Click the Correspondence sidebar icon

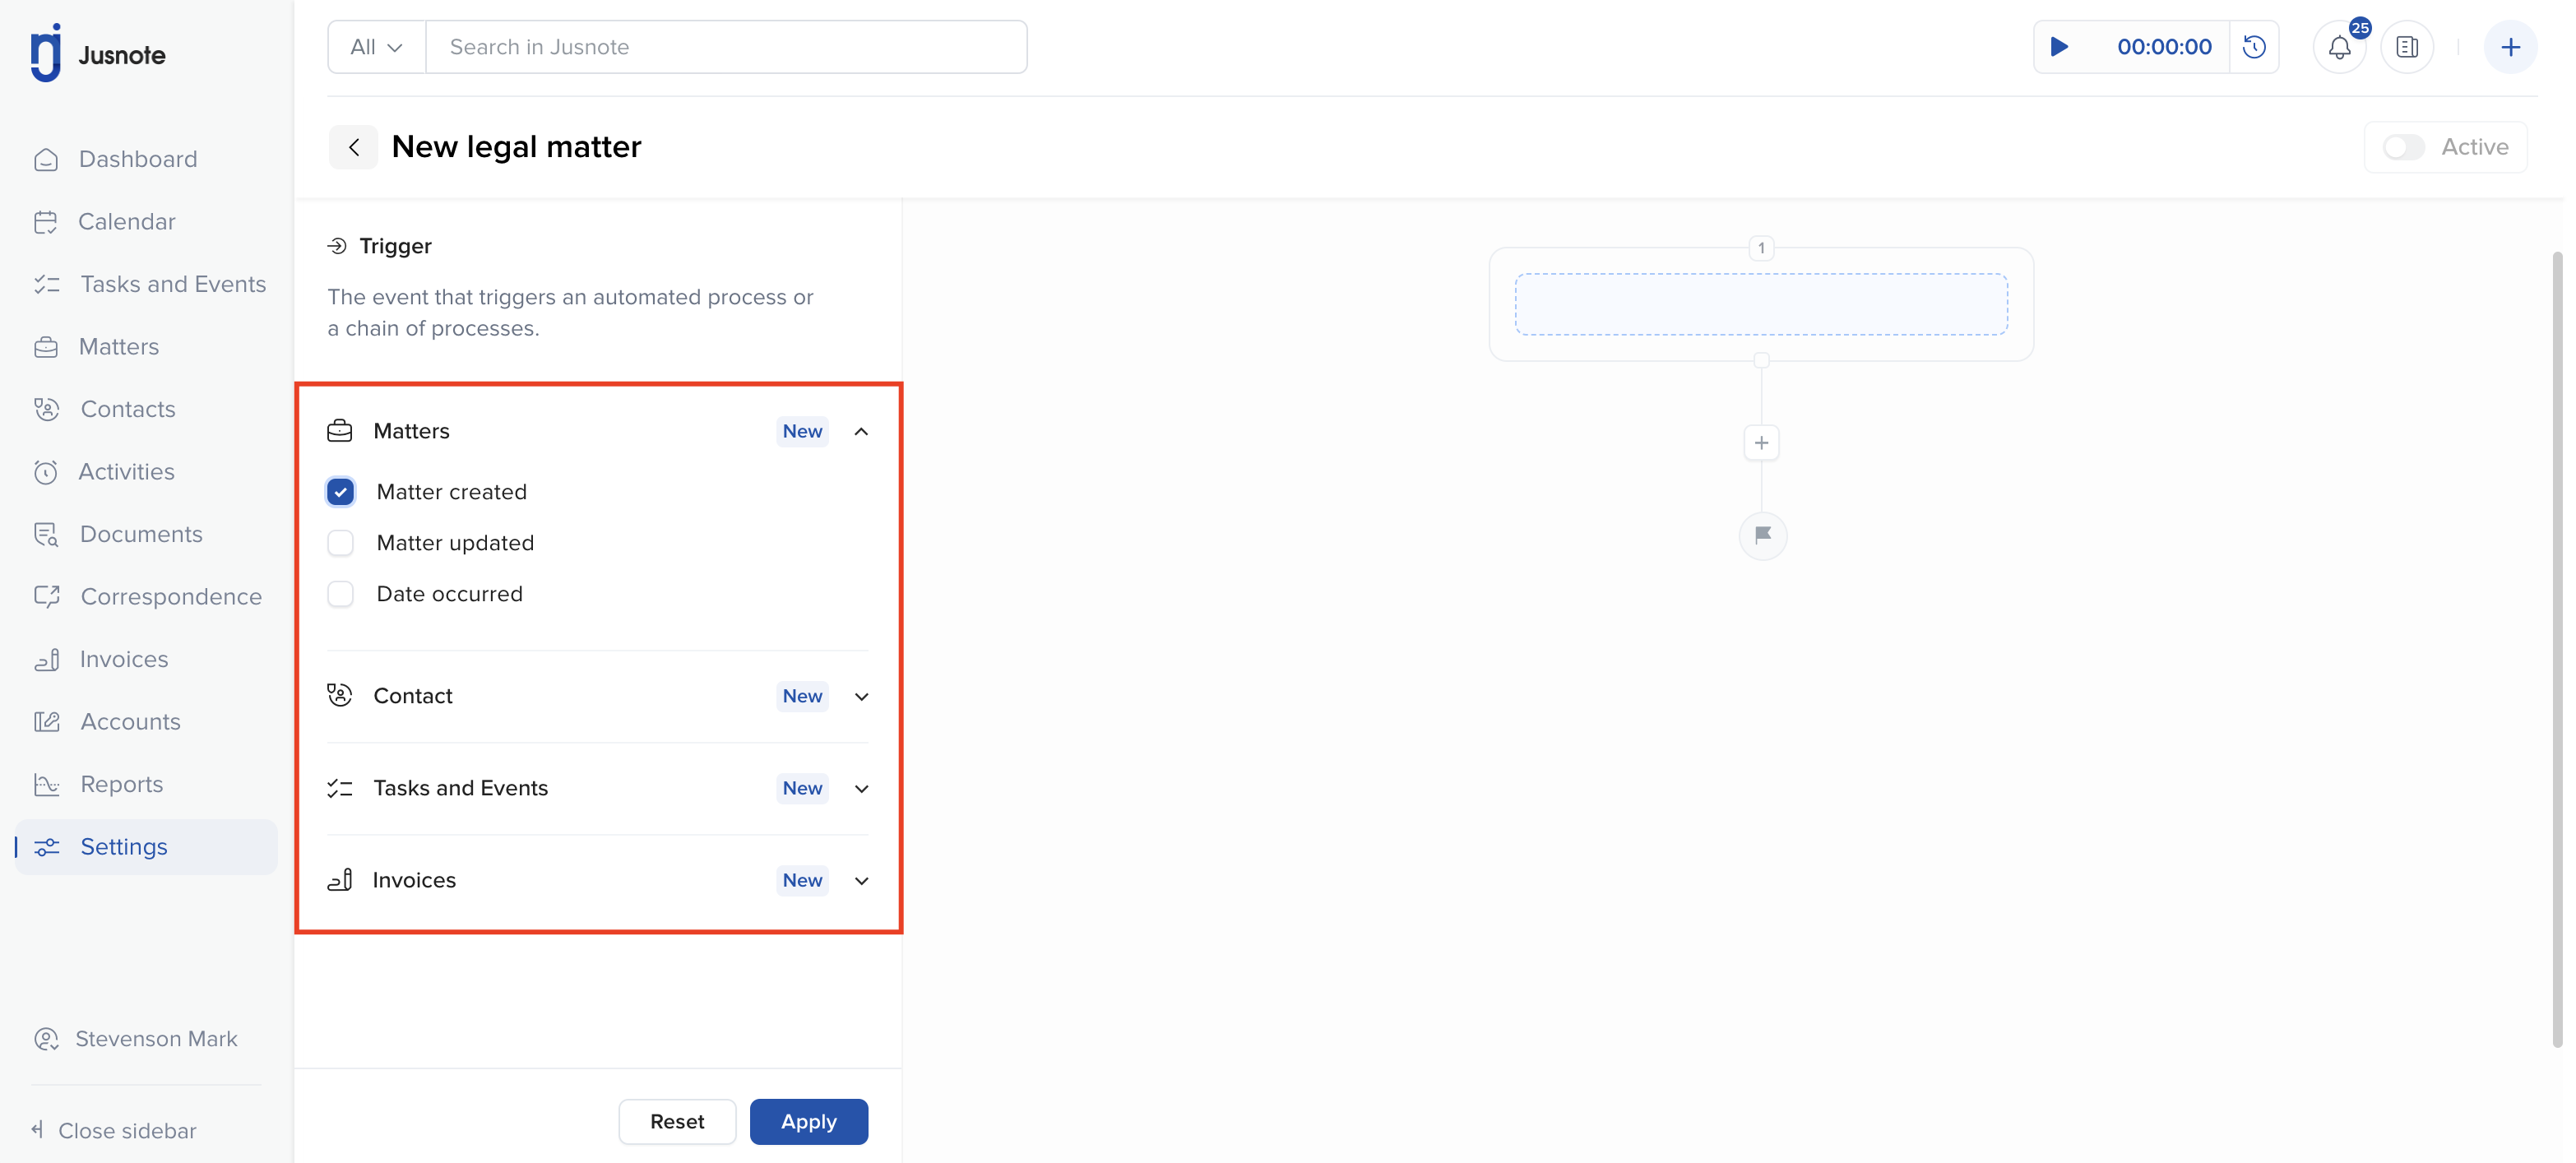click(46, 596)
